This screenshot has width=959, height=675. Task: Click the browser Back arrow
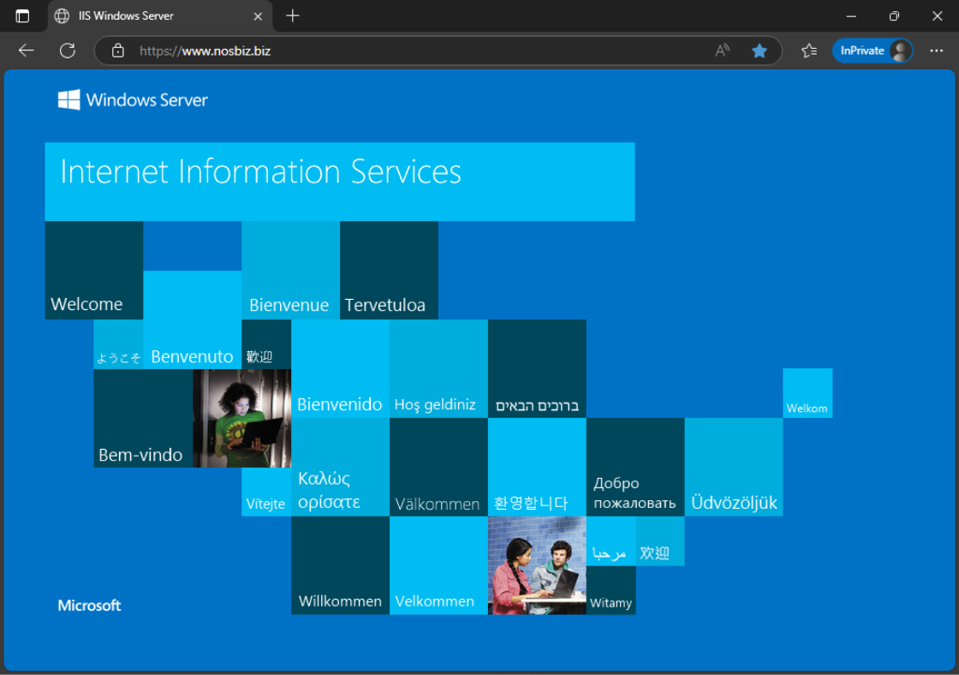[27, 51]
